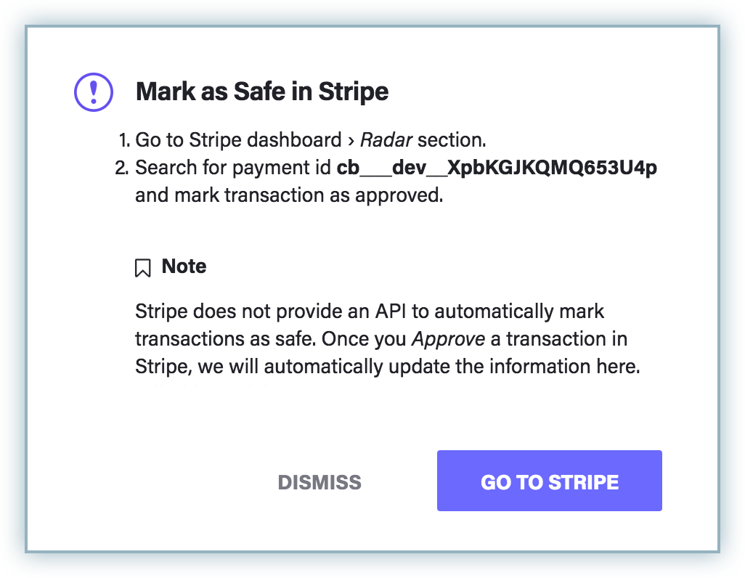Click the purple exclamation alert icon
Image resolution: width=745 pixels, height=578 pixels.
(x=94, y=92)
